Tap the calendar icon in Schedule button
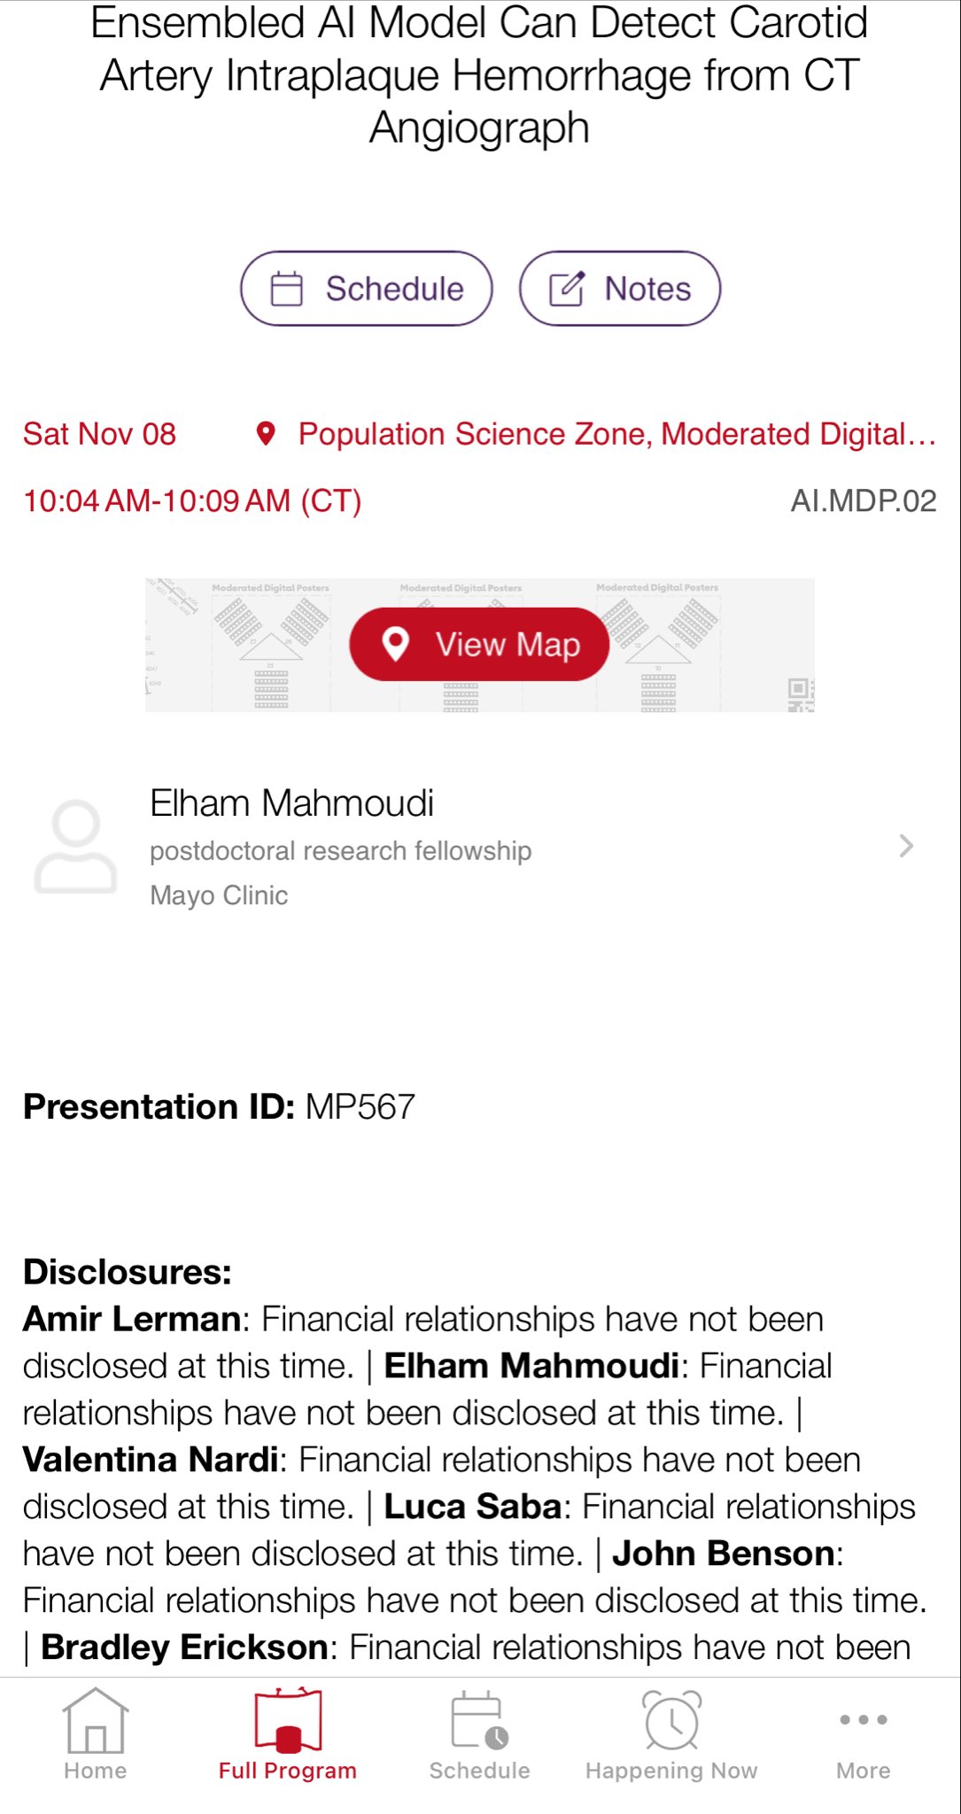Viewport: 961px width, 1814px height. tap(286, 289)
